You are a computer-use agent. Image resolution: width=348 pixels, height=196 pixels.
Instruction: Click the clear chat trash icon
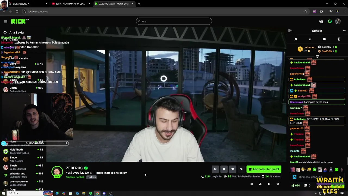click(310, 39)
